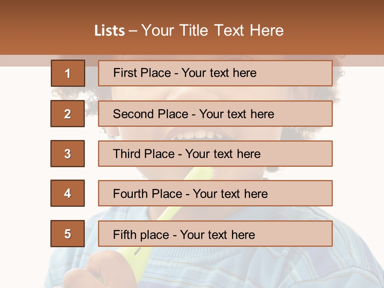Select the Second Place text bar
Image resolution: width=384 pixels, height=288 pixels.
coord(215,114)
